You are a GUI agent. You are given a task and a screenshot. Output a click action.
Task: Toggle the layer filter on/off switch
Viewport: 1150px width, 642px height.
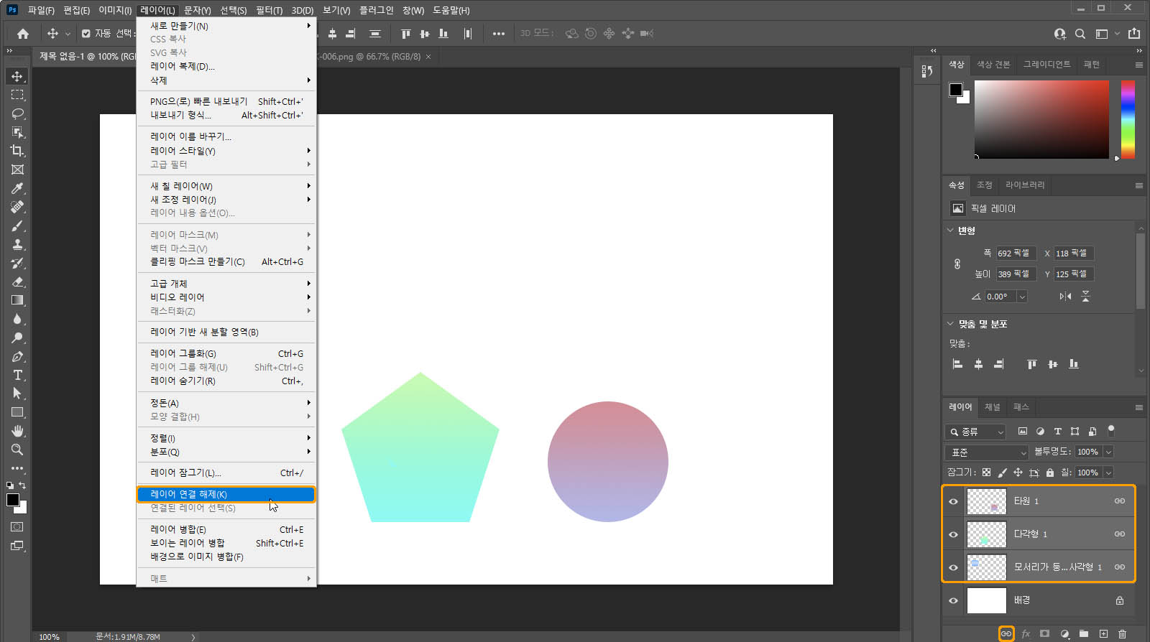pos(1111,431)
